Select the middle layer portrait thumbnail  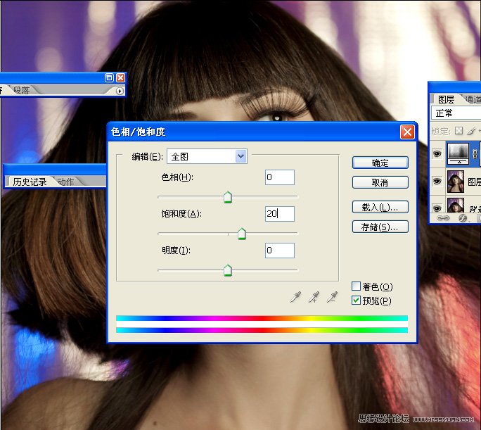pos(456,182)
